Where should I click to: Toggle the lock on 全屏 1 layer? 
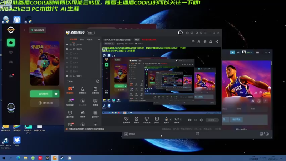point(70,76)
